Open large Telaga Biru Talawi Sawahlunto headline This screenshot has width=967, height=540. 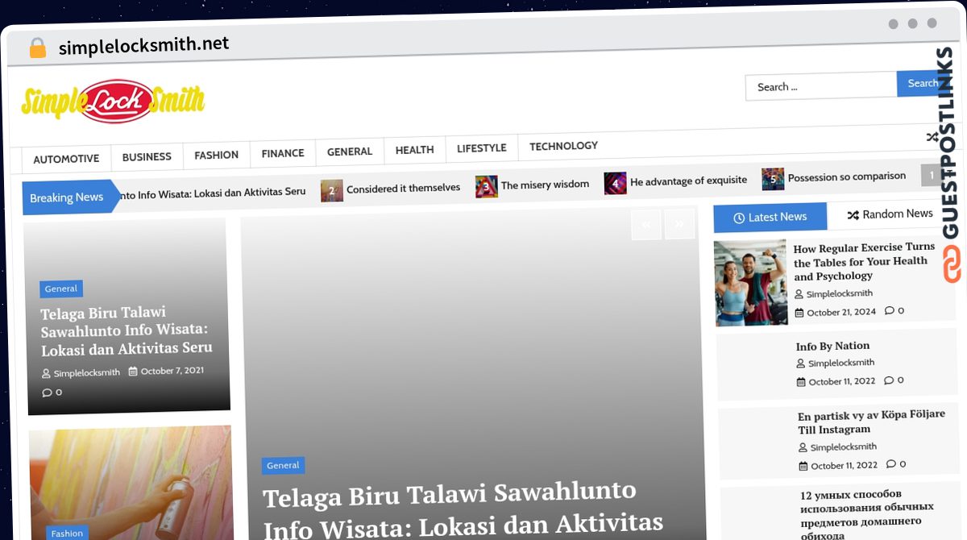coord(463,509)
